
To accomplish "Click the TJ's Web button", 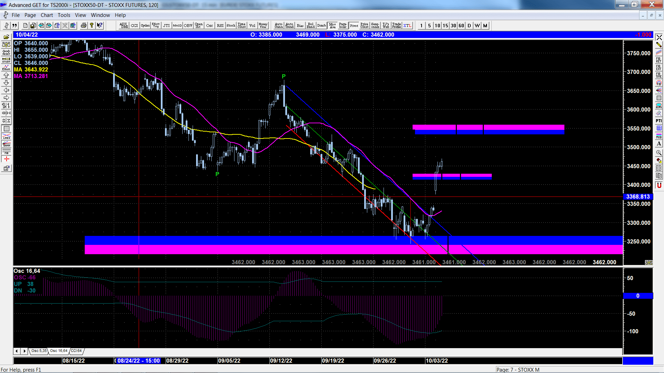I will (386, 26).
